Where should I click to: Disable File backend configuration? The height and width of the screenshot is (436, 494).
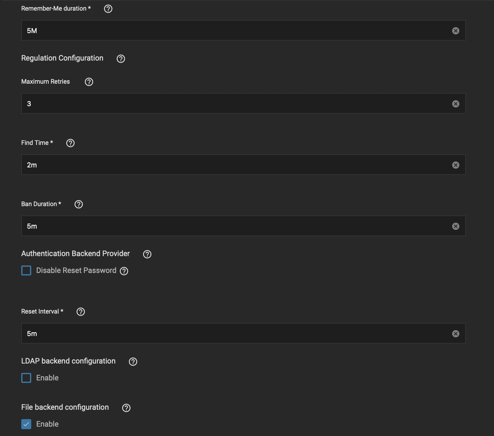(27, 424)
